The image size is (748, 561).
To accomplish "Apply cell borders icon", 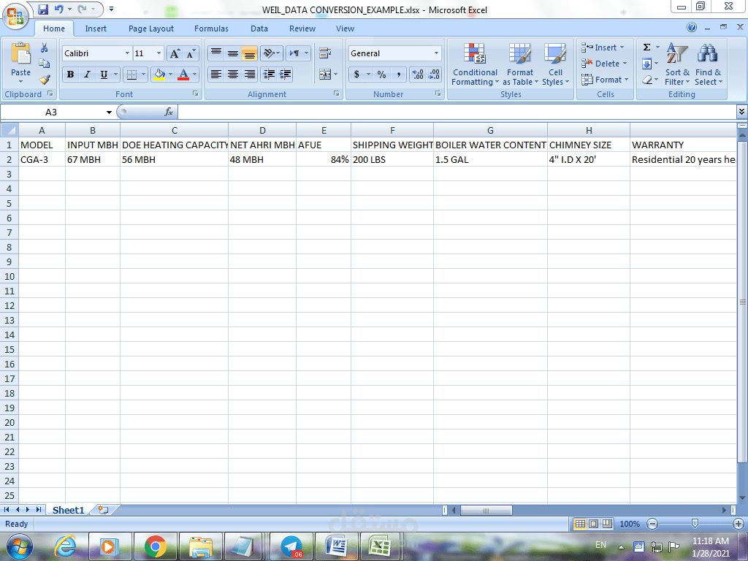I will (131, 75).
